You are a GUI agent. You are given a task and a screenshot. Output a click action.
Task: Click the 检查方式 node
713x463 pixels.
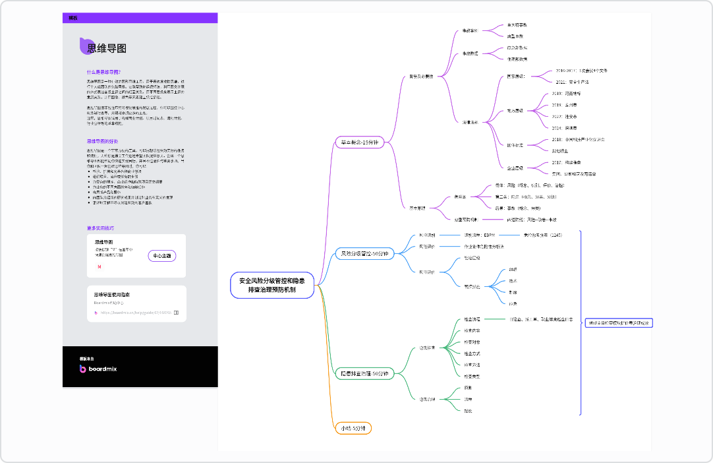tap(472, 354)
